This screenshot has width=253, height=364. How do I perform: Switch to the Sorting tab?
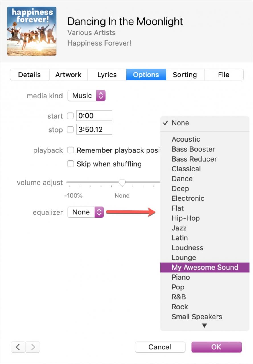[185, 75]
